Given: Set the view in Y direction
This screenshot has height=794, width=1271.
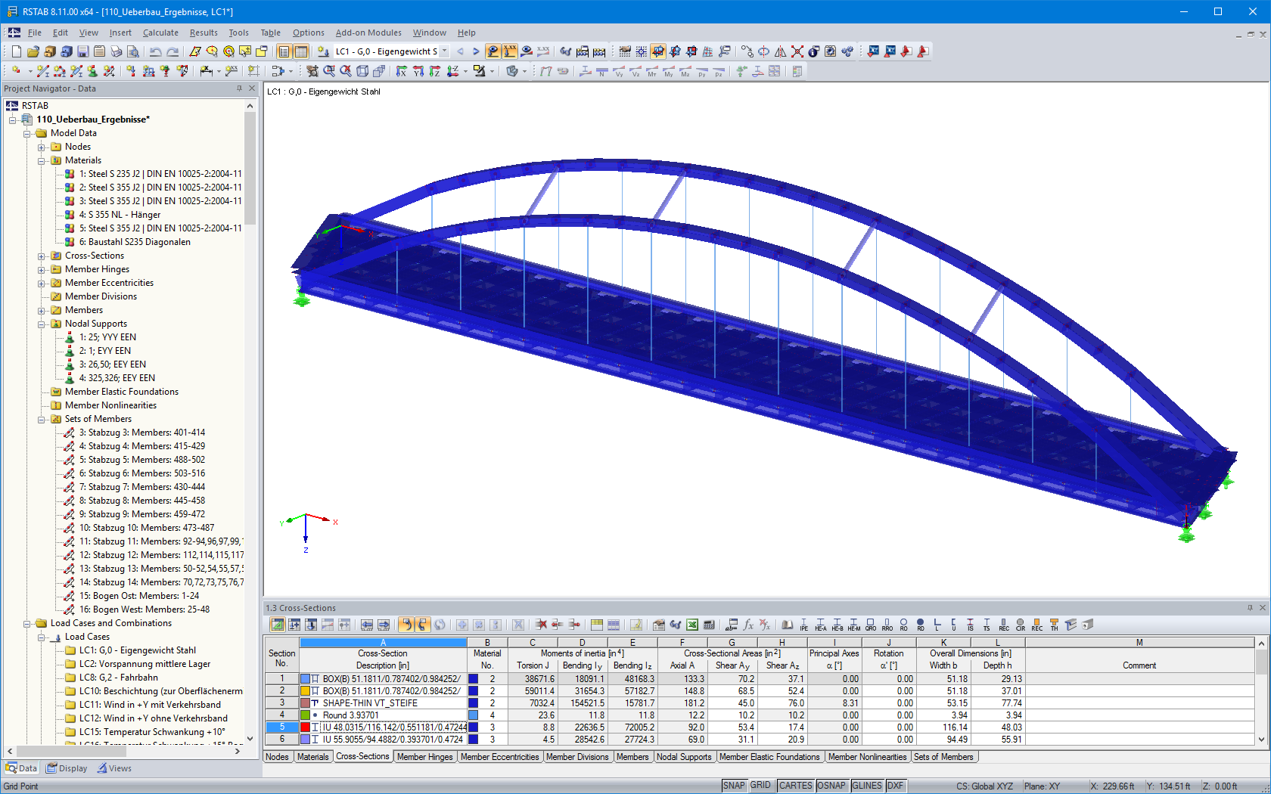Looking at the screenshot, I should pyautogui.click(x=418, y=71).
